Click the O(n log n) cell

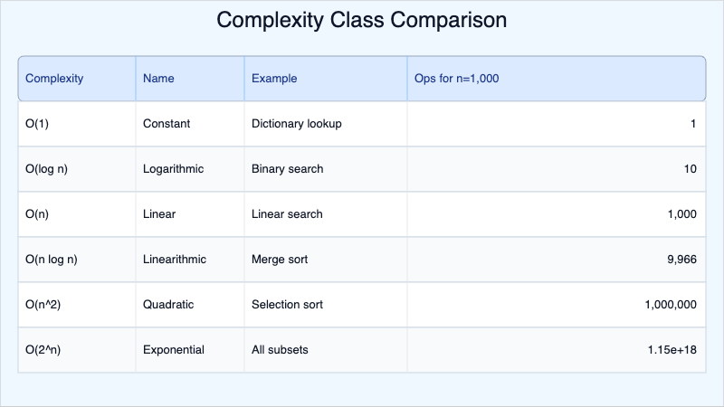(52, 260)
